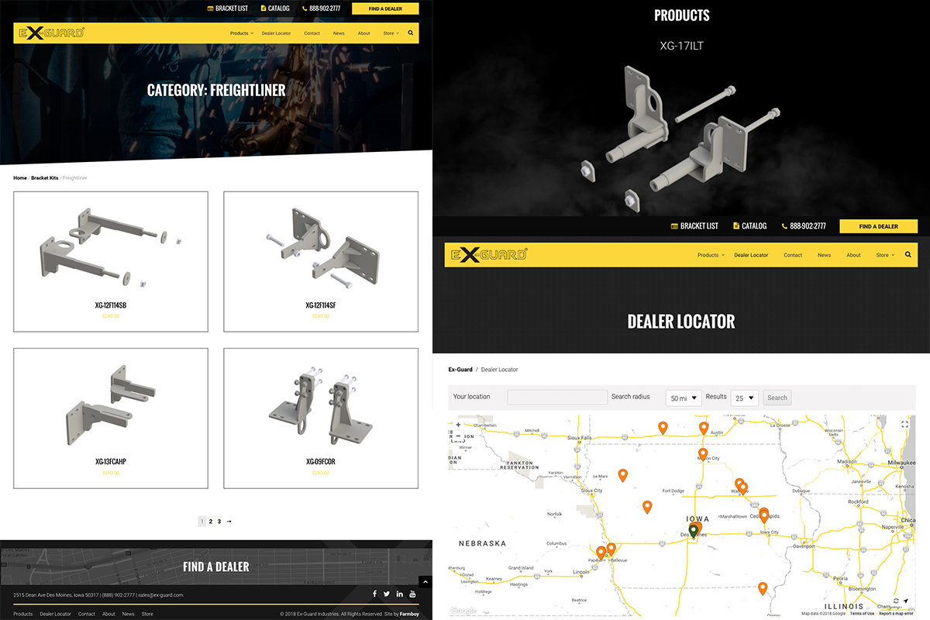The image size is (930, 620).
Task: Select the southernmost orange pin near Illinois border
Action: click(x=763, y=588)
